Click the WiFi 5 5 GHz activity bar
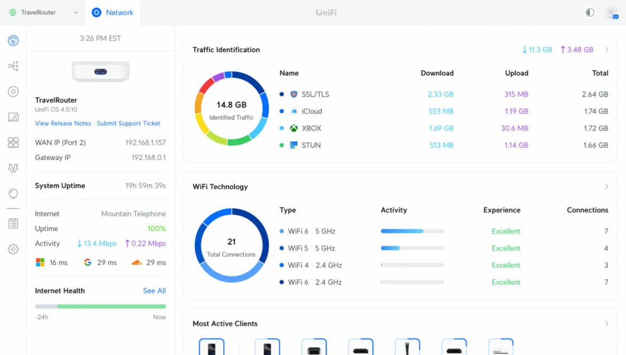The height and width of the screenshot is (355, 626). 413,248
